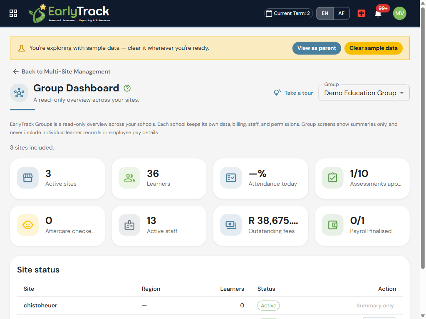
Task: Click the Attendance today label
Action: click(272, 184)
